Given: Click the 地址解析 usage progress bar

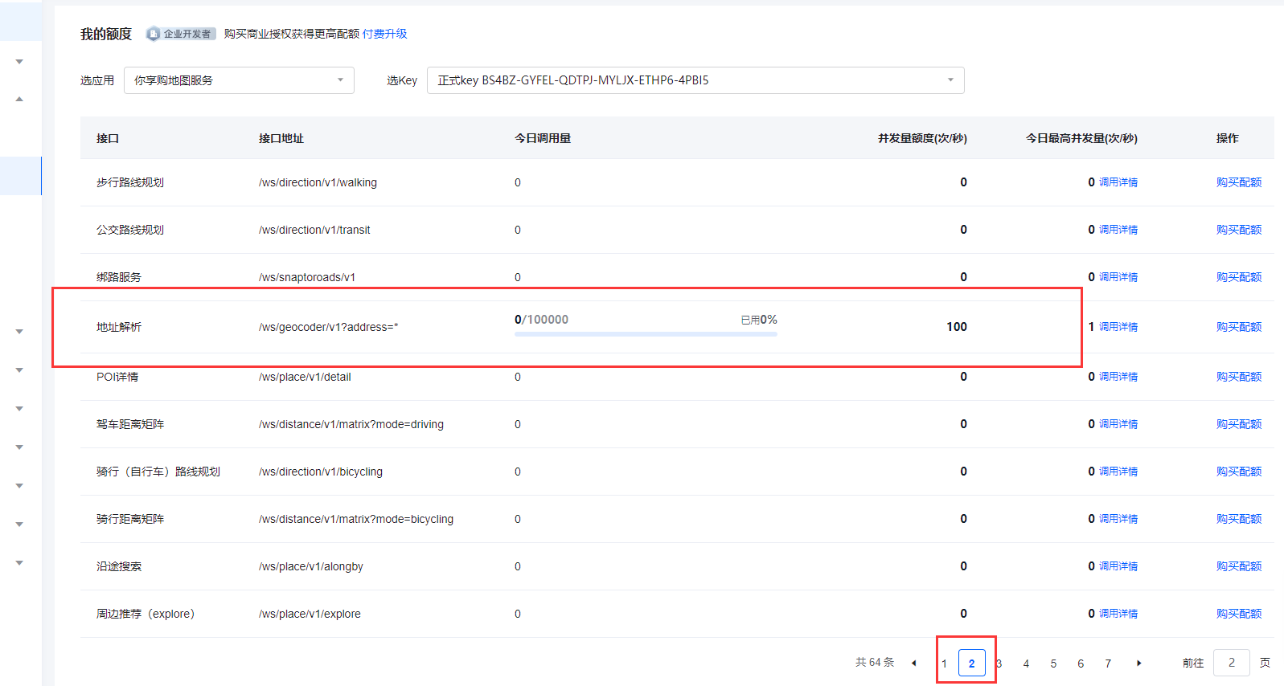Looking at the screenshot, I should tap(645, 333).
